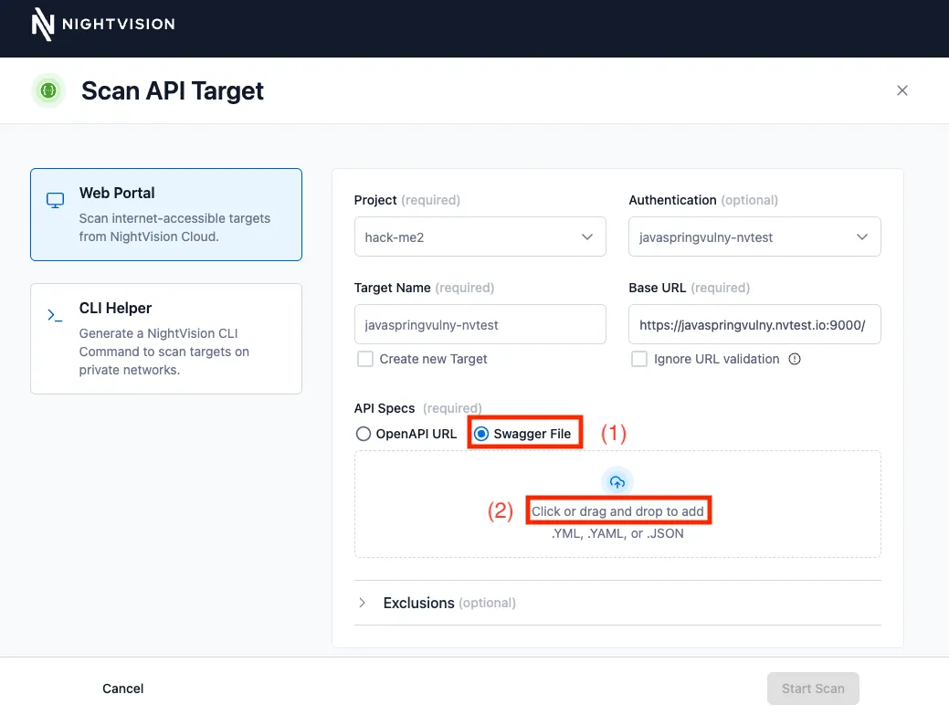This screenshot has height=715, width=949.
Task: Click 'Click or drag and drop to add'
Action: [618, 511]
